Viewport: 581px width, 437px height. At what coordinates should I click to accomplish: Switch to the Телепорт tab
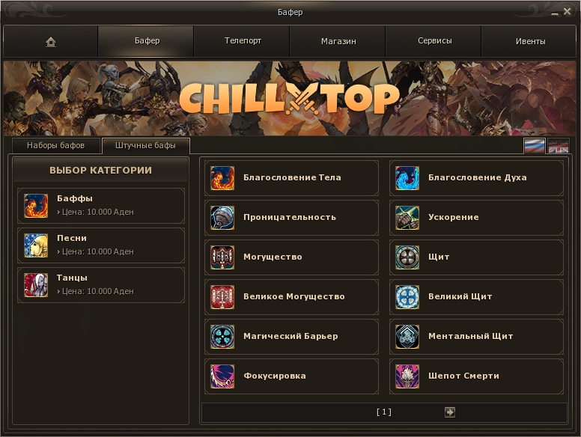pyautogui.click(x=242, y=41)
